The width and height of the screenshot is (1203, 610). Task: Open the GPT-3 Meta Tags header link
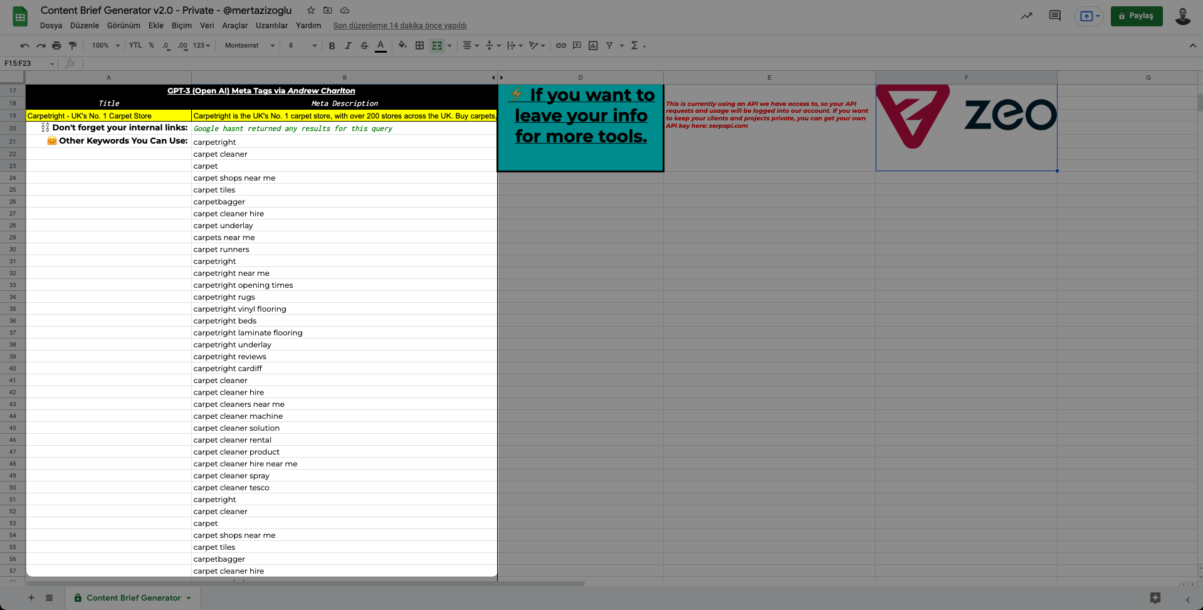(x=261, y=91)
